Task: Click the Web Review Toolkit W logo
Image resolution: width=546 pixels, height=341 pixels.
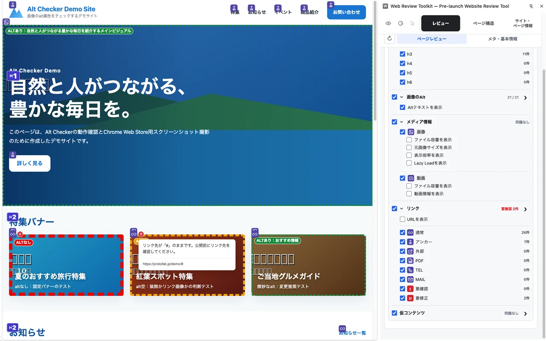Action: [x=386, y=6]
